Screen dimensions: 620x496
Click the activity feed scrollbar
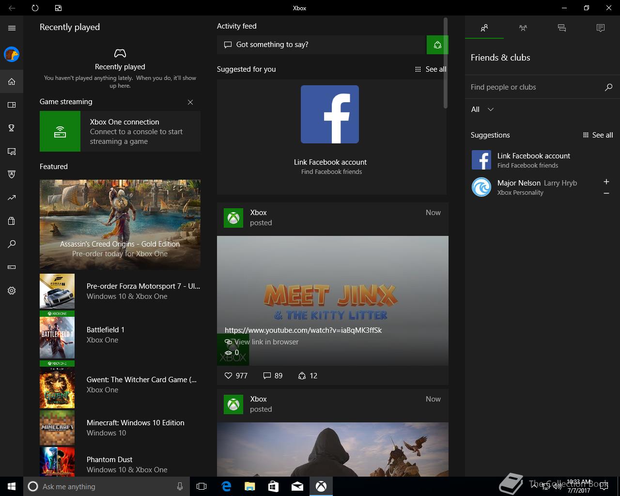pyautogui.click(x=446, y=63)
